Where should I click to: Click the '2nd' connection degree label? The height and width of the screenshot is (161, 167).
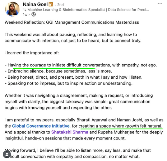[x=60, y=5]
